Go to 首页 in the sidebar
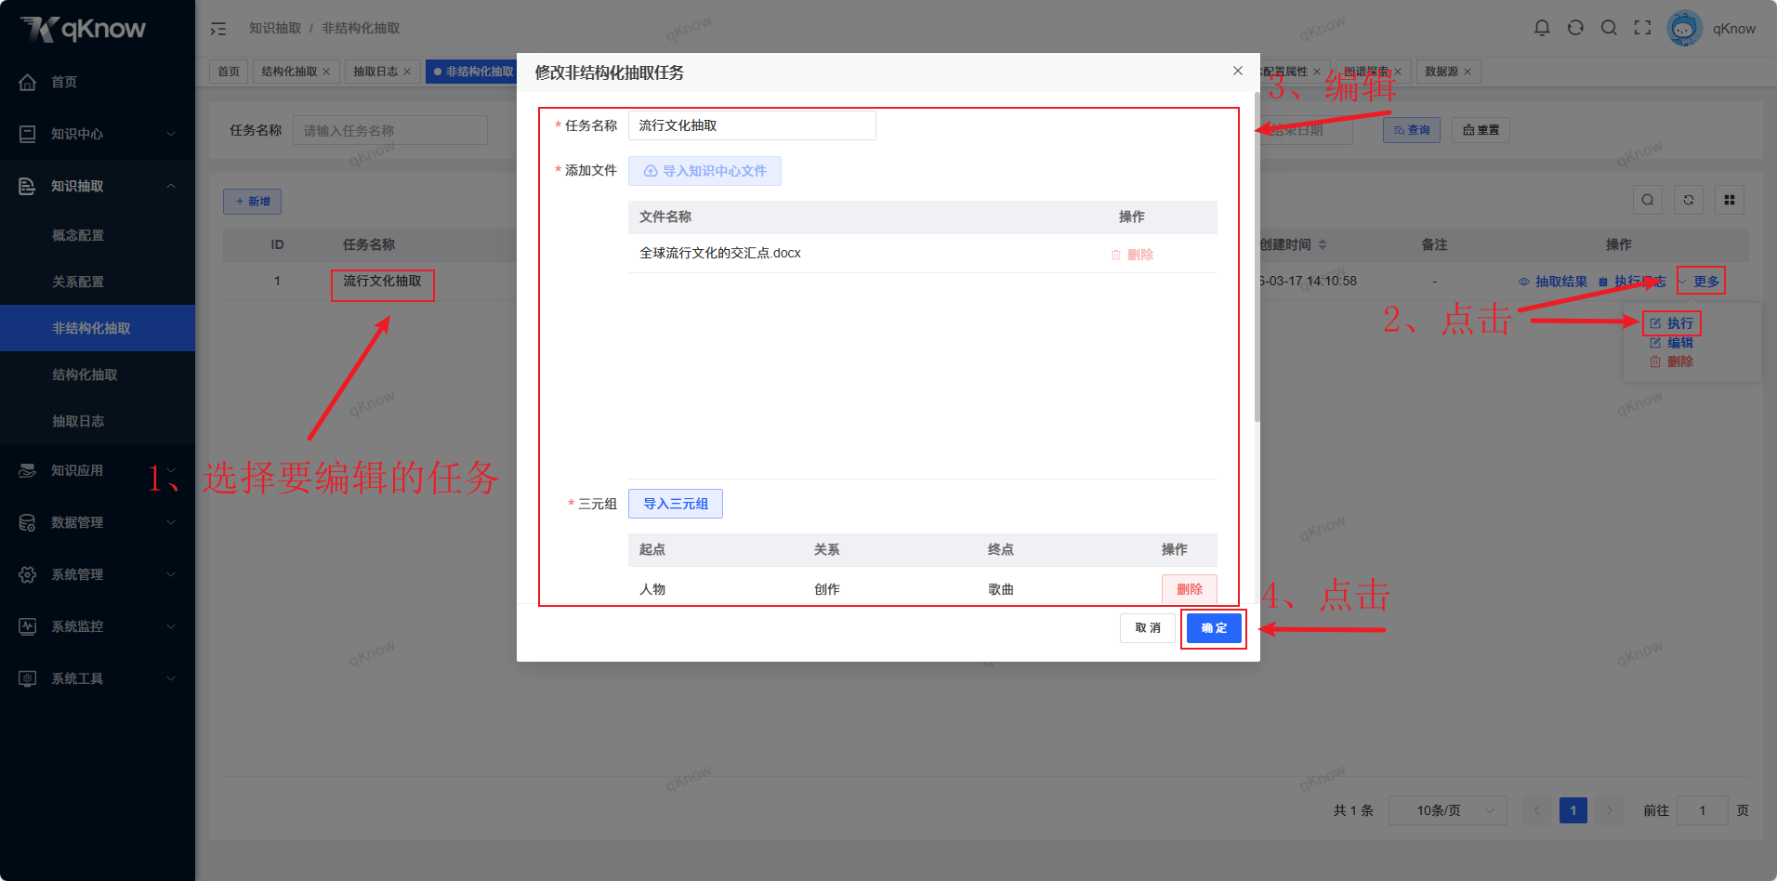 click(x=98, y=82)
